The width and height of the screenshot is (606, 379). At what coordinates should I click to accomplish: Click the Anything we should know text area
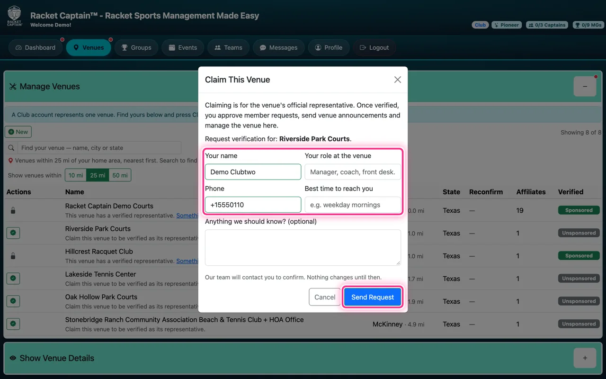(x=303, y=248)
